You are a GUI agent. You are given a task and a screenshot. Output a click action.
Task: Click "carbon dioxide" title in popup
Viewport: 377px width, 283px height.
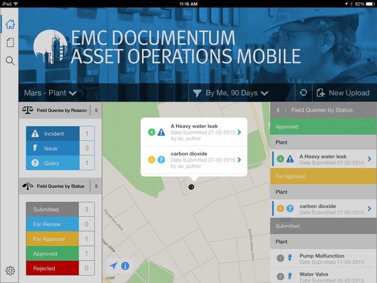tap(189, 154)
